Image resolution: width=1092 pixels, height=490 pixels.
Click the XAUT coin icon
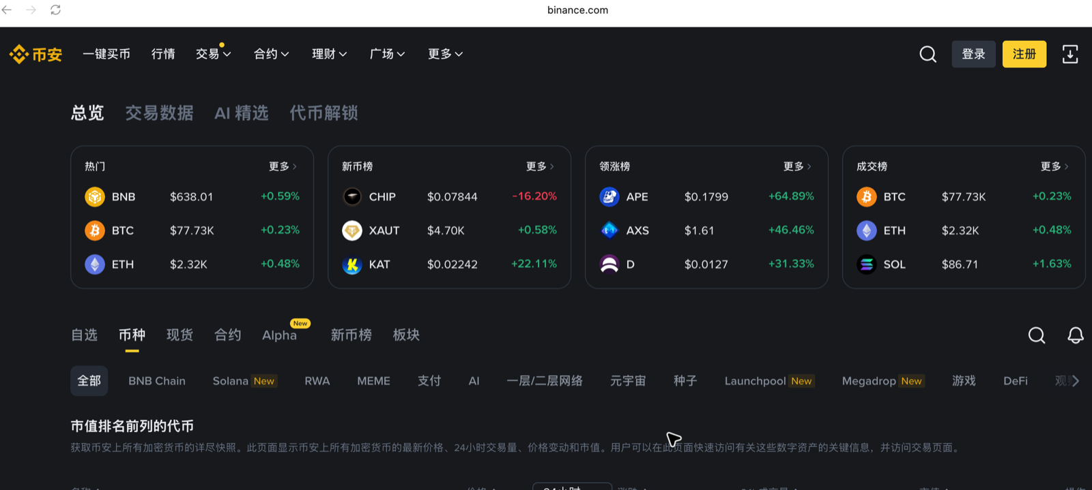point(351,230)
